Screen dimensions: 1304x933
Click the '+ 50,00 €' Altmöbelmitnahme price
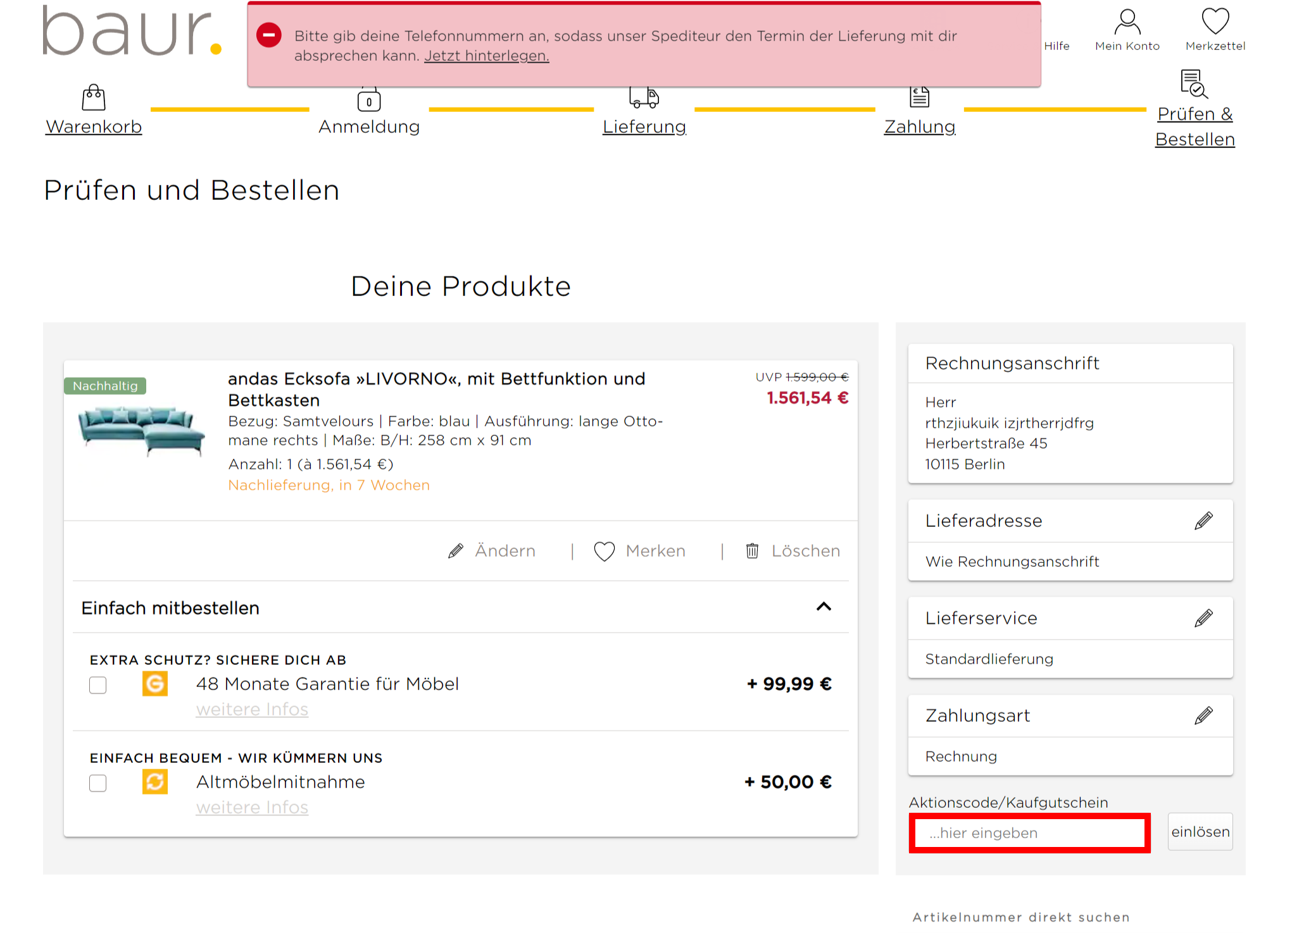788,782
